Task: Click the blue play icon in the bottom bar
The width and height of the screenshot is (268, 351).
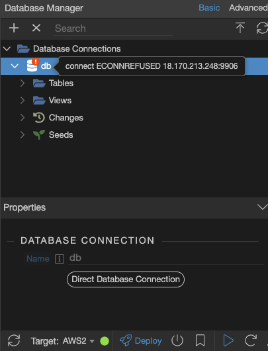Action: click(228, 340)
